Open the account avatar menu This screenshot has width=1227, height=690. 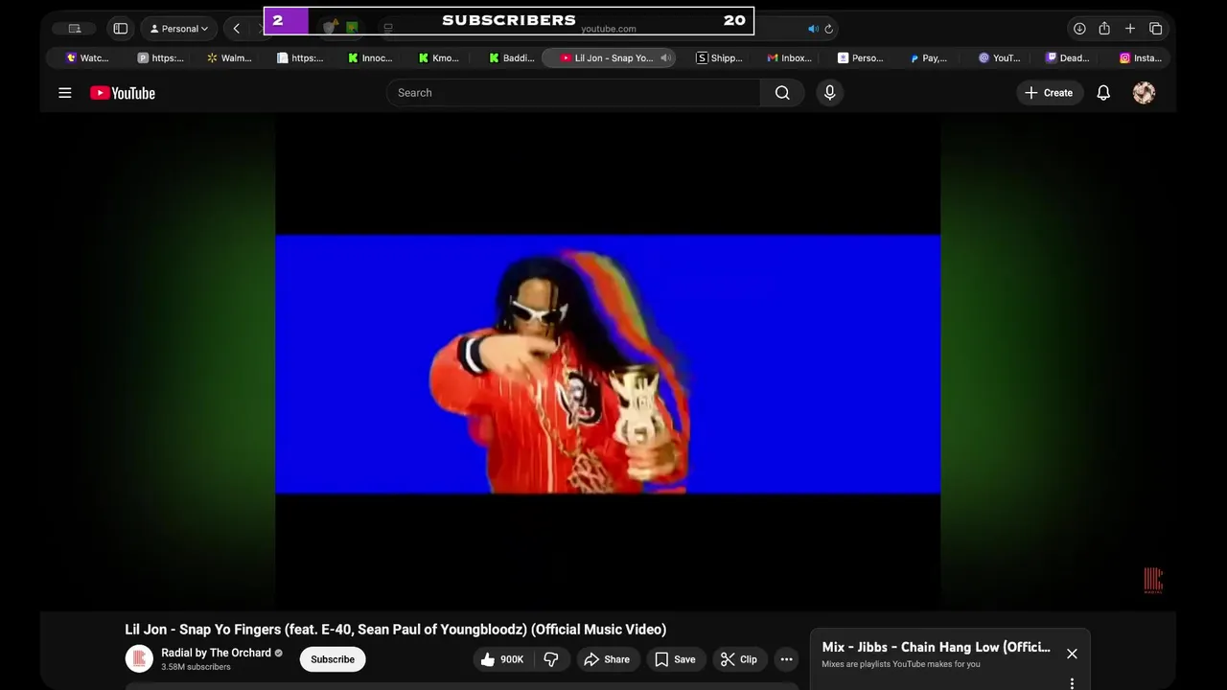[1144, 93]
